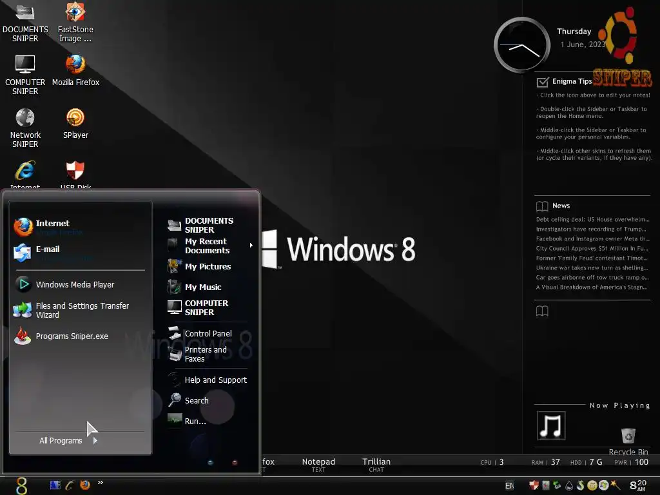
Task: Click water drop tray icon
Action: coord(569,486)
